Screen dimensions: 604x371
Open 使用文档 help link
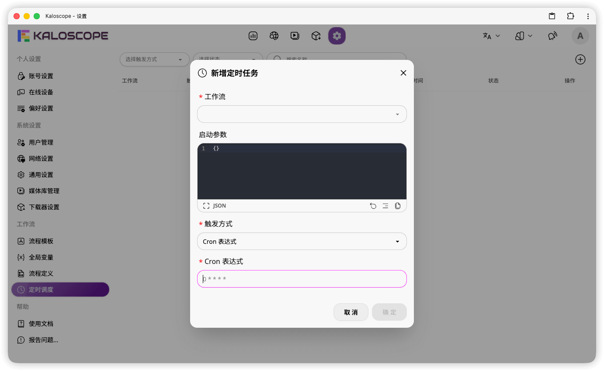click(x=60, y=324)
